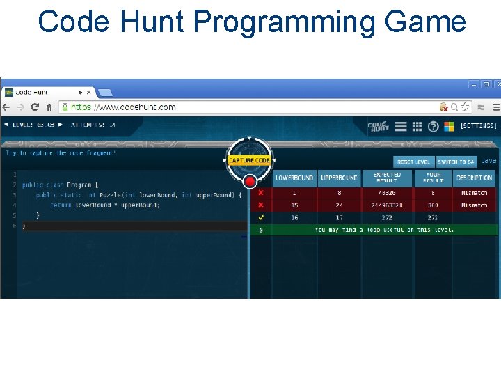Click the zoom magnifier icon in address bar

pyautogui.click(x=454, y=107)
